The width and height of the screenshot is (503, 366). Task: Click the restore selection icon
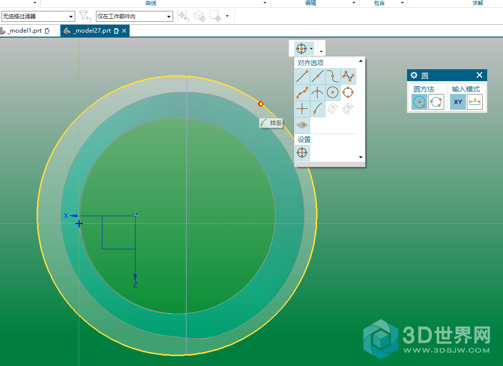[183, 16]
